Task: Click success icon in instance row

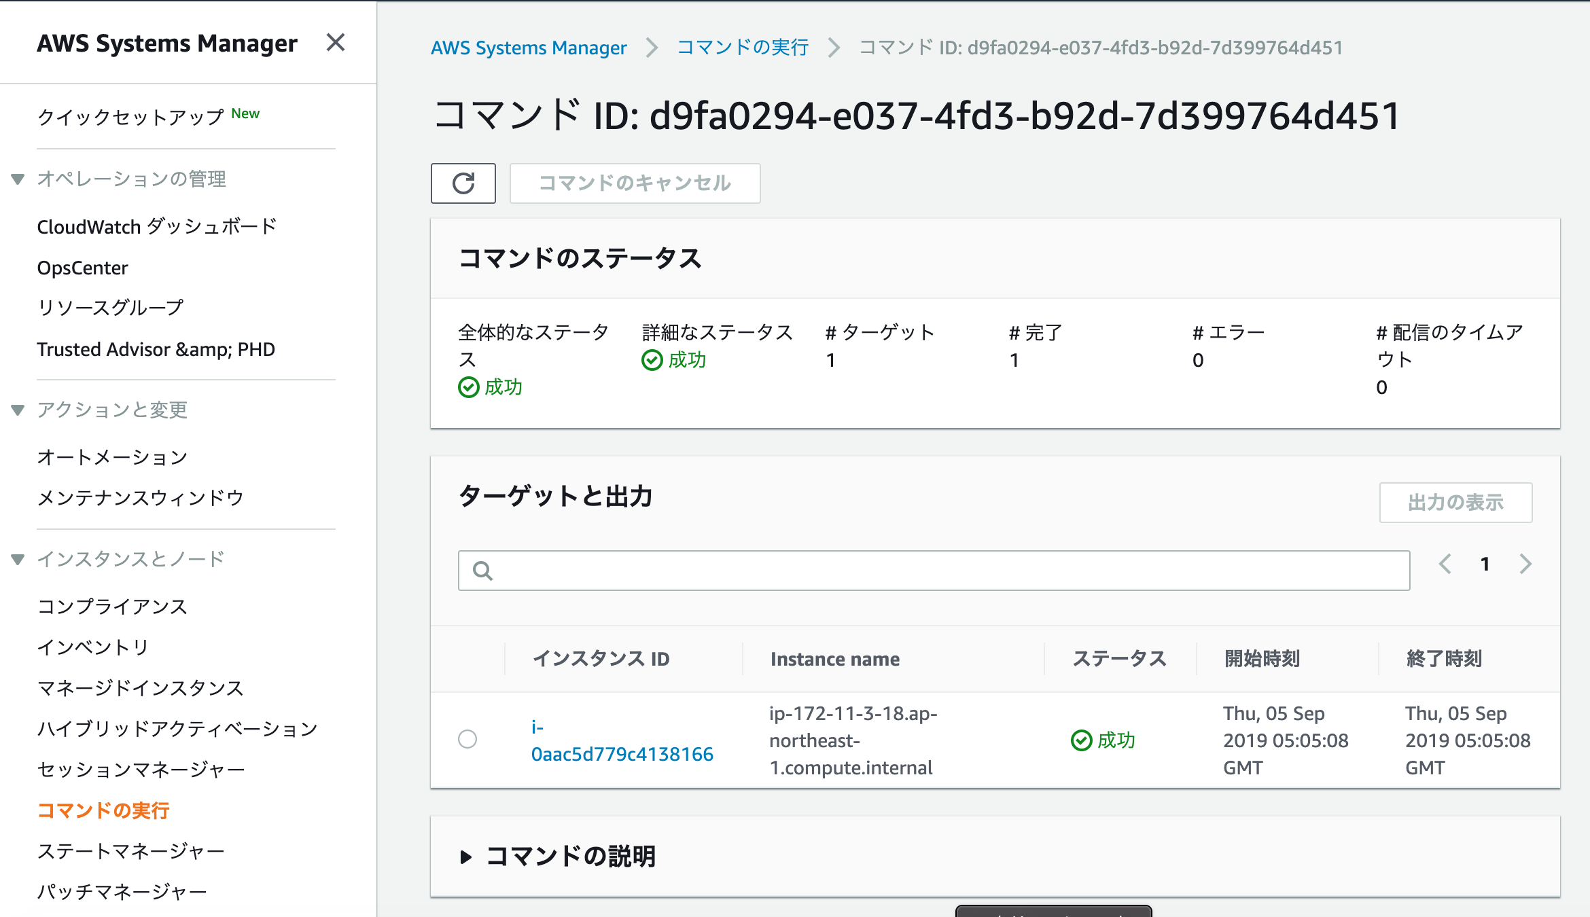Action: coord(1082,740)
